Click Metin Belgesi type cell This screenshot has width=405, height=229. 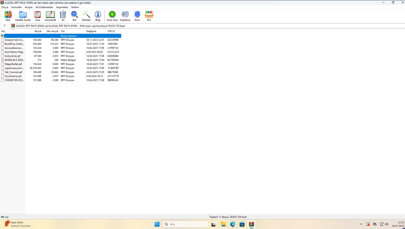(x=68, y=60)
